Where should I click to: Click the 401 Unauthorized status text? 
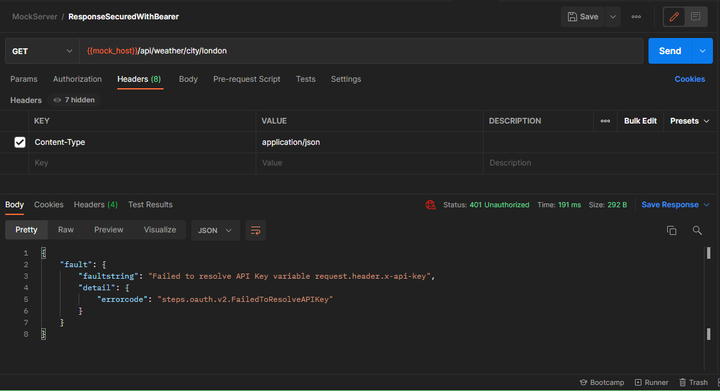point(499,205)
